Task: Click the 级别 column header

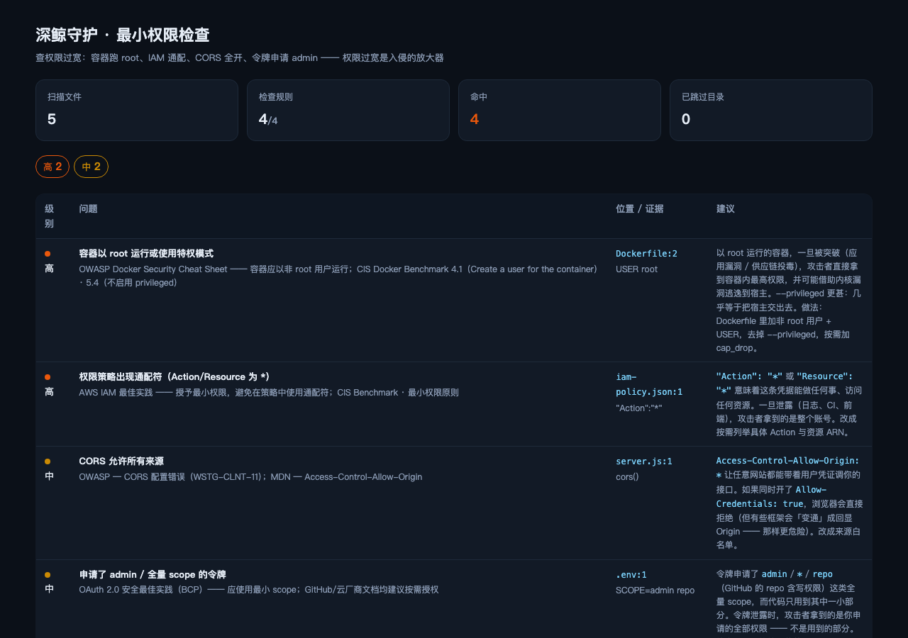Action: (x=50, y=216)
